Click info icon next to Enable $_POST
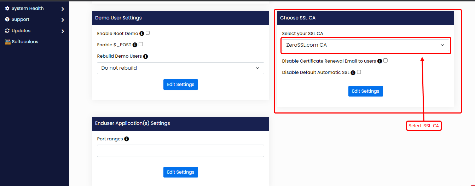The image size is (475, 186). pyautogui.click(x=135, y=45)
